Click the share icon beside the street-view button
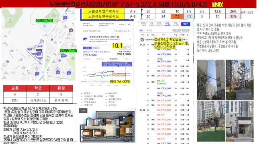The image size is (257, 144). [x=129, y=25]
